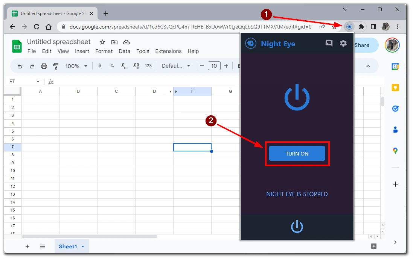Reload the page
The height and width of the screenshot is (260, 413).
pos(37,27)
